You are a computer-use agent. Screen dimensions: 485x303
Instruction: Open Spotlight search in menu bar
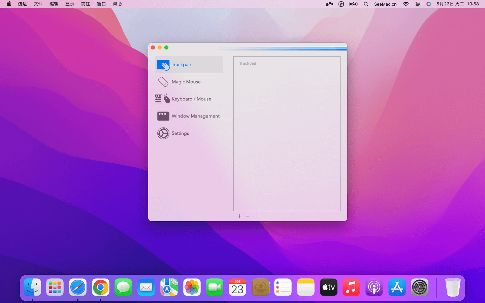click(x=366, y=4)
